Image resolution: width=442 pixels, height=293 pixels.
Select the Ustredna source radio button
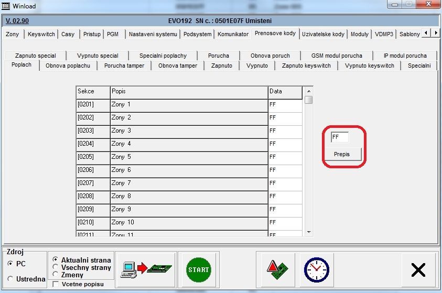[x=10, y=279]
